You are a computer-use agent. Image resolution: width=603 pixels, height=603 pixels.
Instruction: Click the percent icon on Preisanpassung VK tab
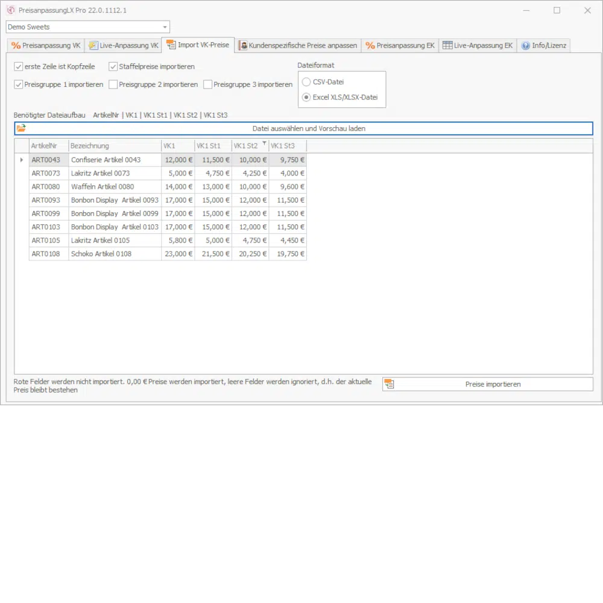point(16,46)
